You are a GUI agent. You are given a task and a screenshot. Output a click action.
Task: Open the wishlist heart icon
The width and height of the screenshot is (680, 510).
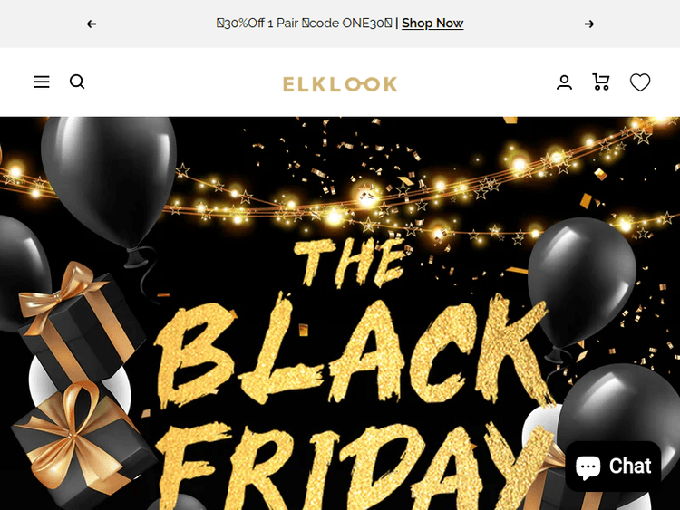coord(640,82)
